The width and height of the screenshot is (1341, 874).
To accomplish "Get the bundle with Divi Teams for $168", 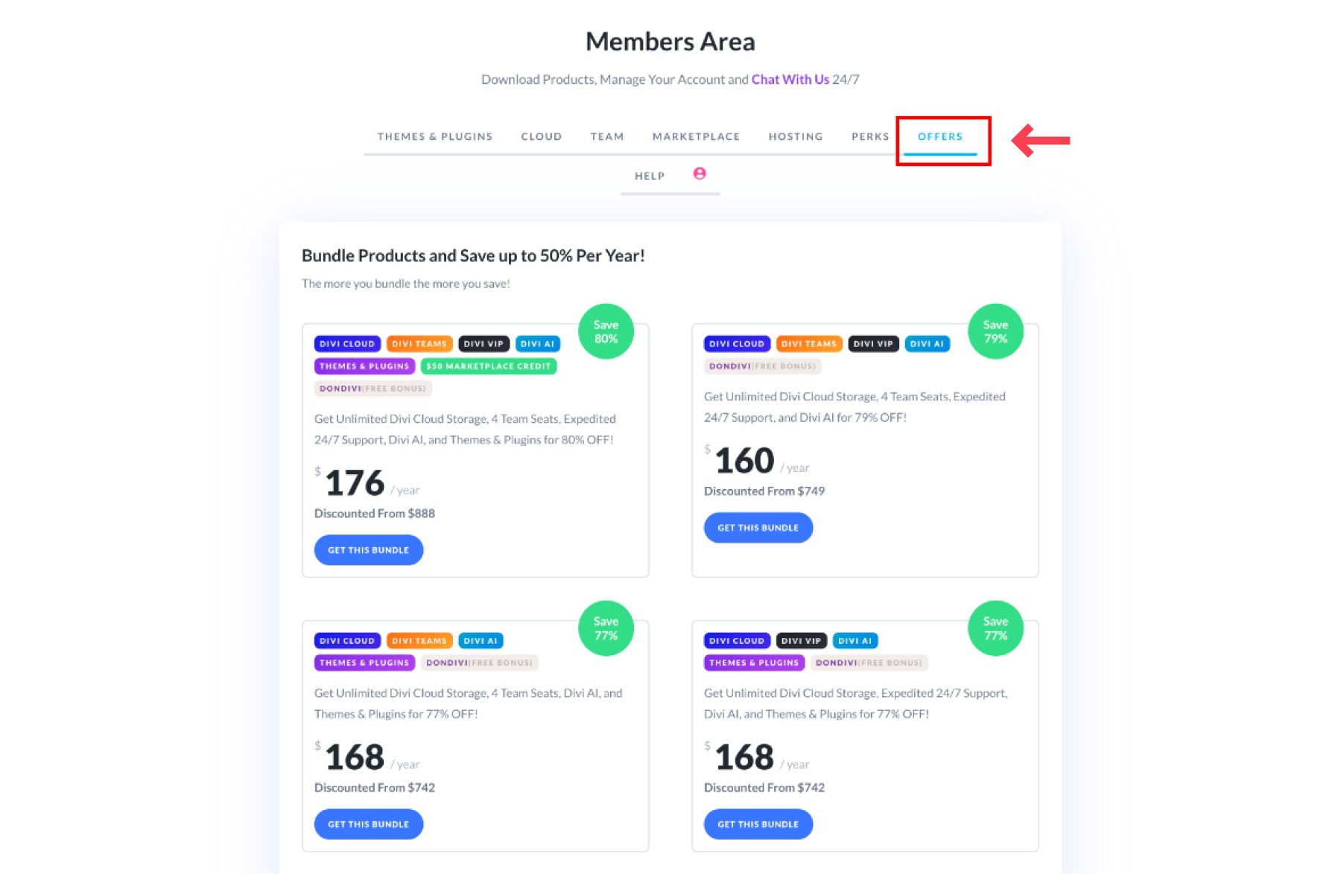I will pos(368,824).
